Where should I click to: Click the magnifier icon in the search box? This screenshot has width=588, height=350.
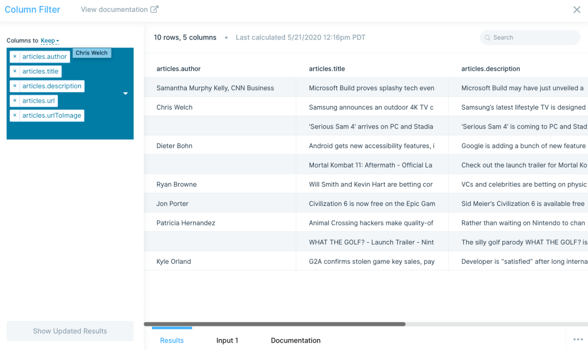point(487,38)
